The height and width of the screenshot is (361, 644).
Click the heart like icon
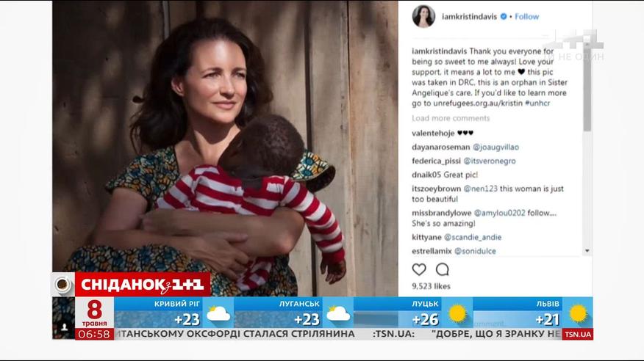click(419, 269)
